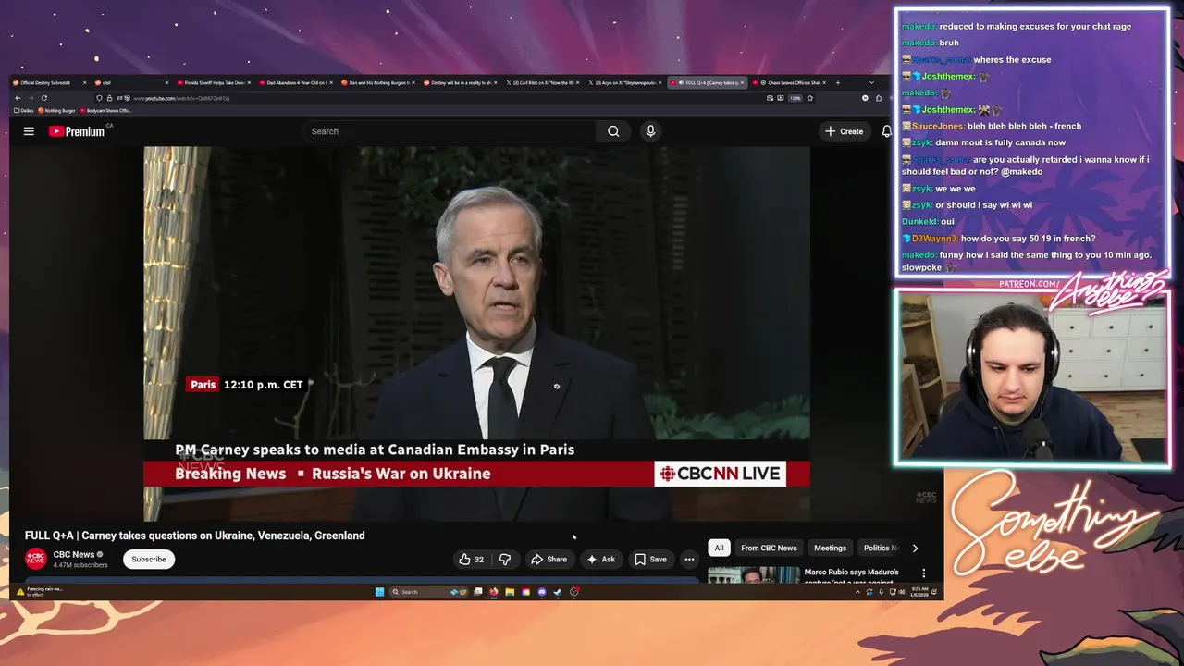Click SauceJones chat message 'bleh bleh bleh bleh - french'

tap(1024, 126)
